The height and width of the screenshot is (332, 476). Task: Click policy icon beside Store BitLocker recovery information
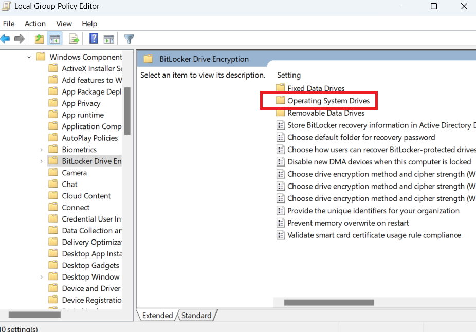click(281, 125)
